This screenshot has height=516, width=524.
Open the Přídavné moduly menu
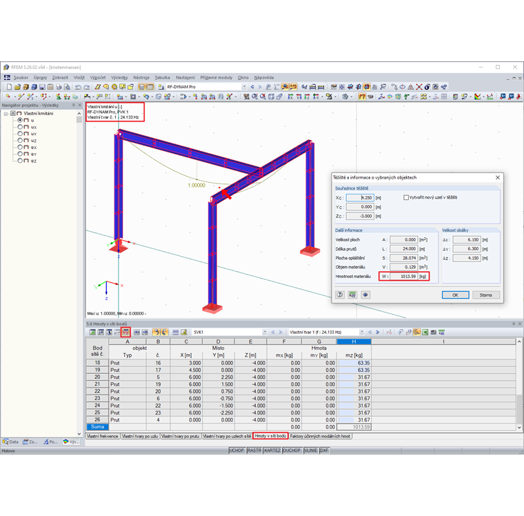pos(216,77)
